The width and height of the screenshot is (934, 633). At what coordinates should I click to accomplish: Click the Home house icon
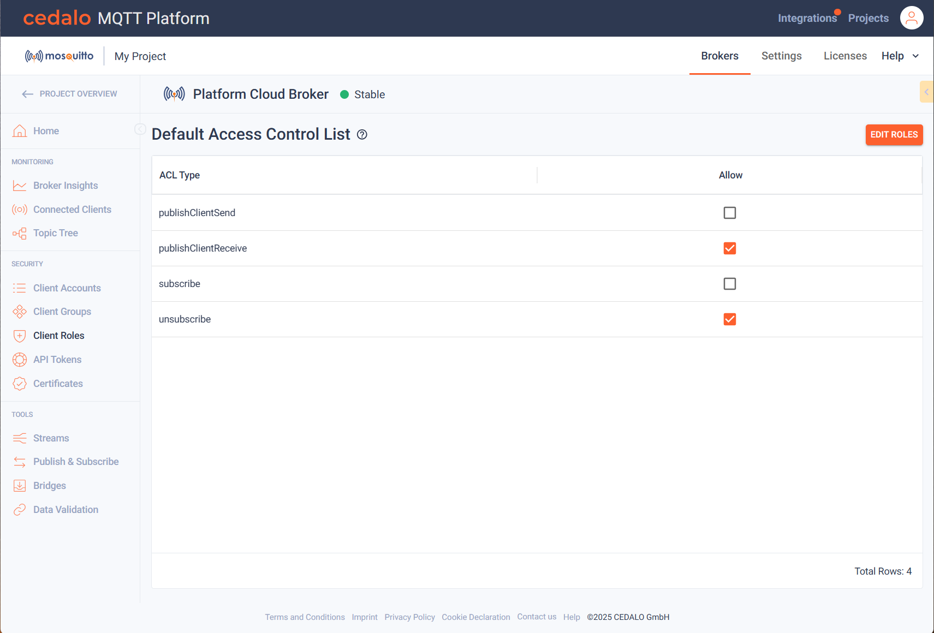[x=20, y=131]
